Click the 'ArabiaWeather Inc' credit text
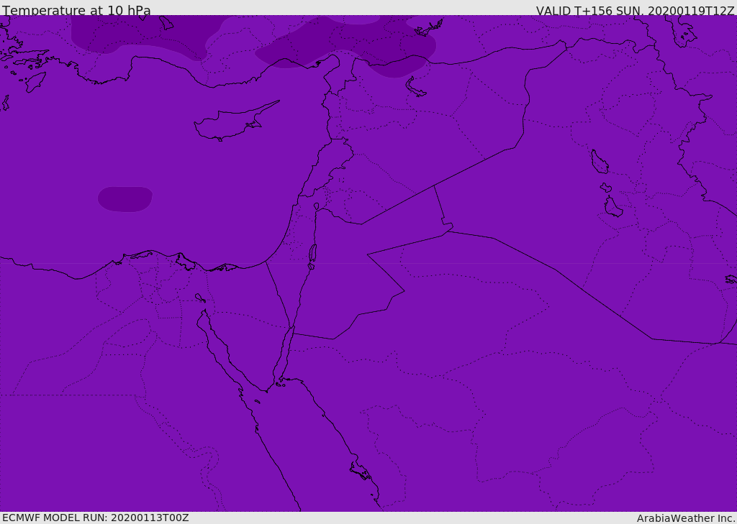The height and width of the screenshot is (524, 737). click(686, 518)
